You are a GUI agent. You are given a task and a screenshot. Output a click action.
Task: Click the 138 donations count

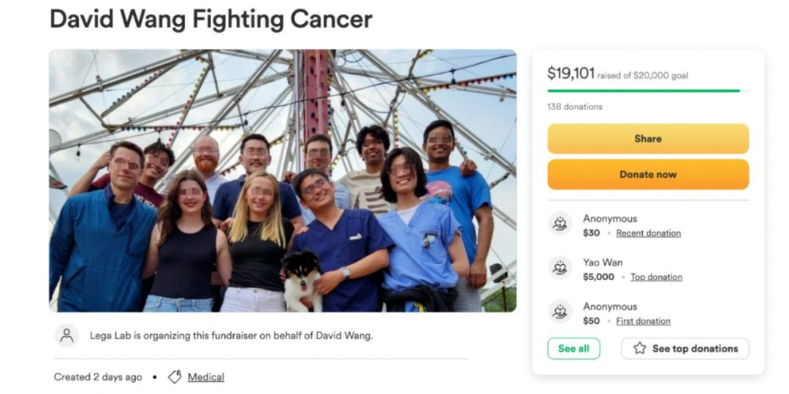click(x=575, y=107)
